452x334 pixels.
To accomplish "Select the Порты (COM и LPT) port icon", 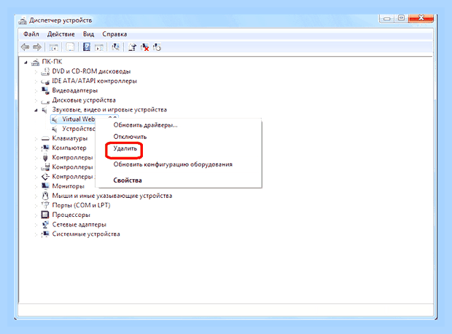I will click(x=45, y=205).
